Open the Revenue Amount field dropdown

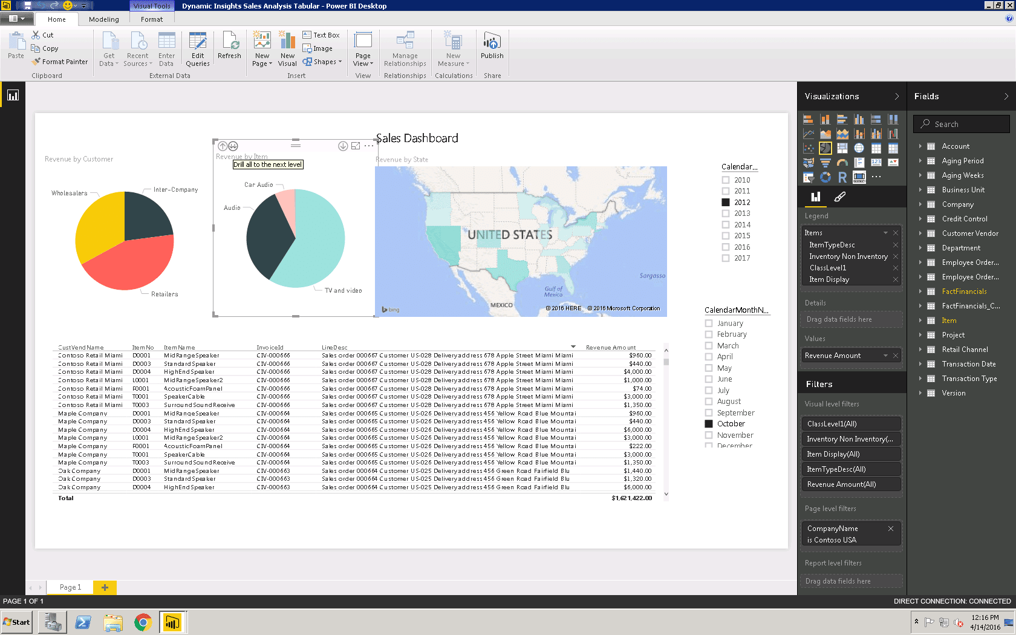885,355
